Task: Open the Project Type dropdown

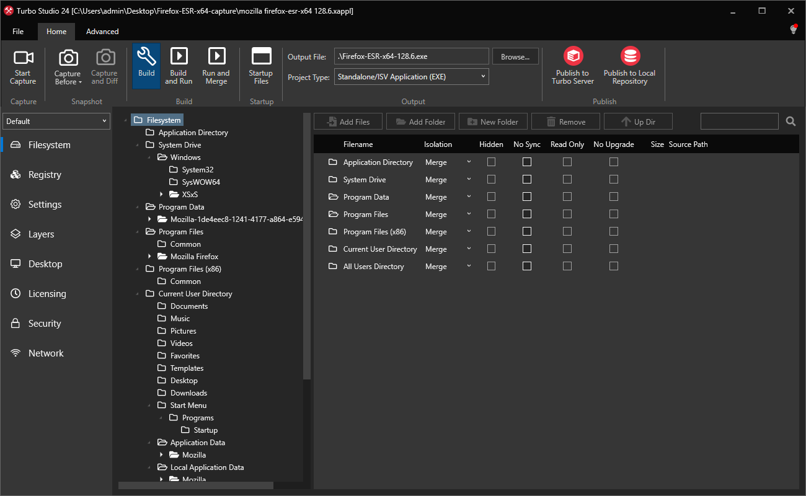Action: pos(411,77)
